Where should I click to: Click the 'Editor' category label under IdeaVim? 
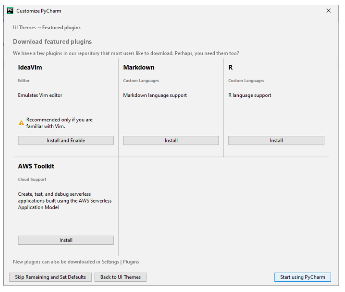(24, 80)
